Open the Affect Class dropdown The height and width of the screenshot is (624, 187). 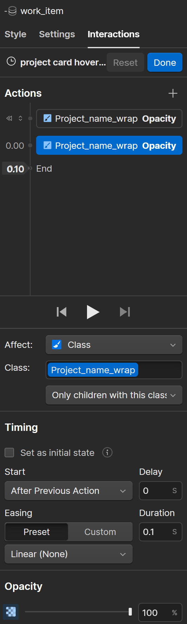[114, 345]
